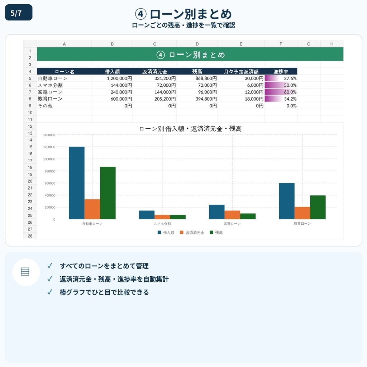Select column A header

pos(64,44)
